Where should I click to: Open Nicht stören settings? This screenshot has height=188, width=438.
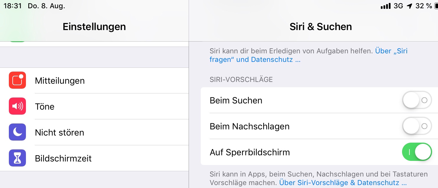click(60, 133)
